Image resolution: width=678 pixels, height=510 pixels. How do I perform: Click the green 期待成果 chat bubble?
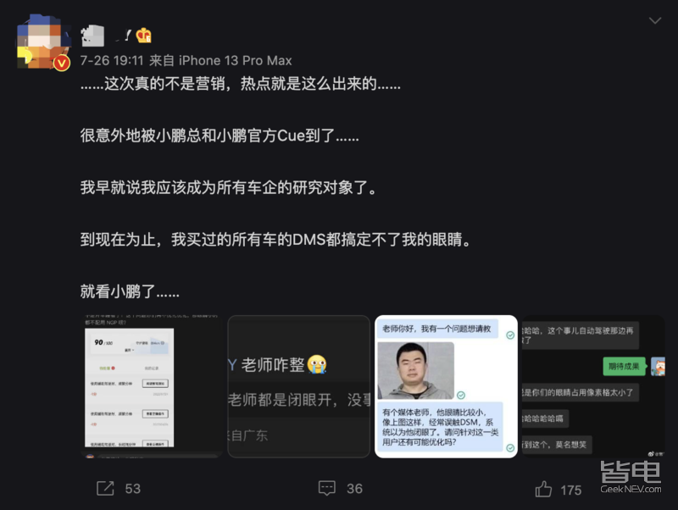pos(624,367)
